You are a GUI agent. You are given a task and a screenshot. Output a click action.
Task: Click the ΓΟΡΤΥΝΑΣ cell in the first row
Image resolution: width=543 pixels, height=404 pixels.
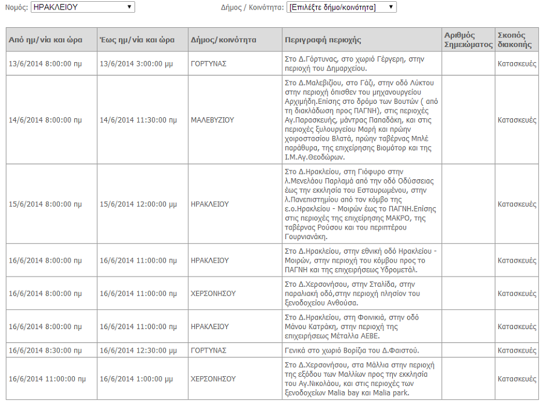click(x=209, y=63)
